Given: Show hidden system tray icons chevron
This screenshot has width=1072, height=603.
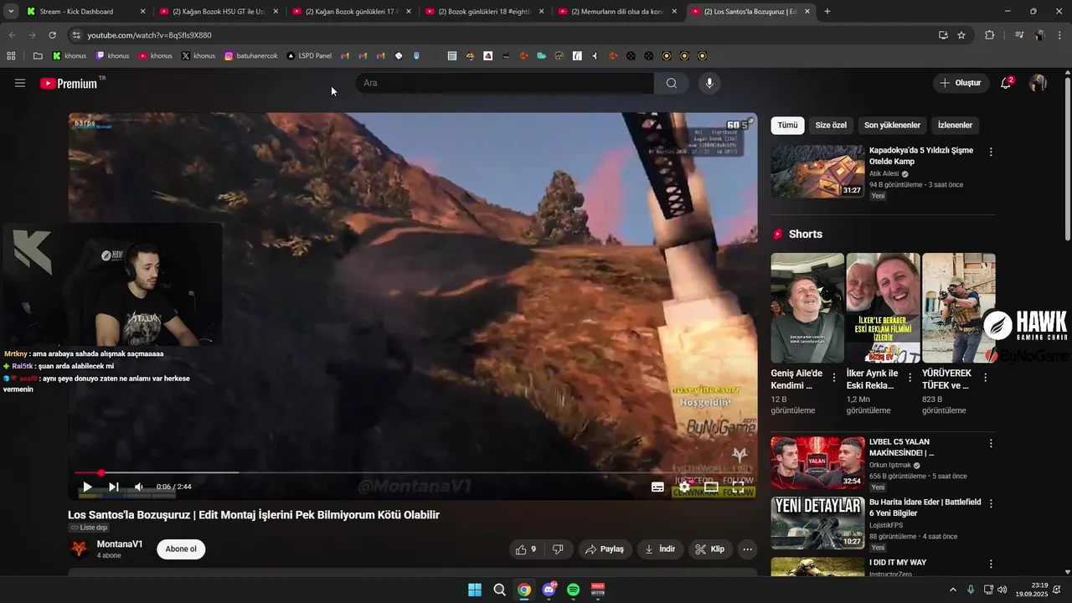Looking at the screenshot, I should (953, 590).
